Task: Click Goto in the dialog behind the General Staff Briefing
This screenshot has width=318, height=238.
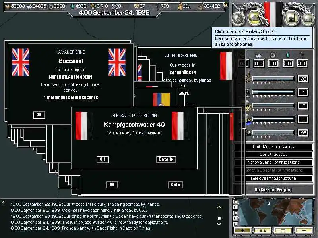Action: 176,184
